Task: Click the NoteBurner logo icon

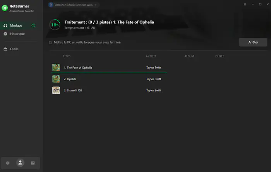Action: 5,8
